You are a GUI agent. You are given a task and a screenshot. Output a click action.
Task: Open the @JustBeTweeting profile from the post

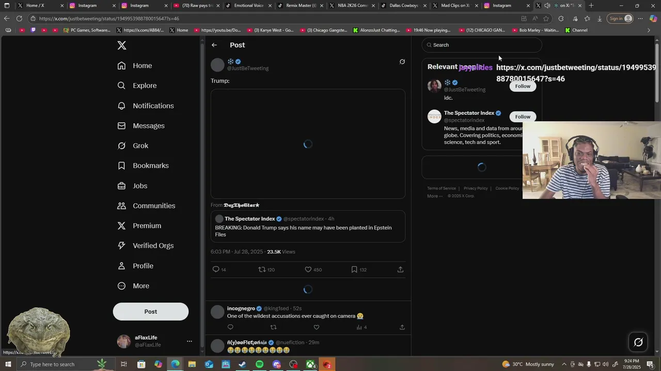[248, 68]
